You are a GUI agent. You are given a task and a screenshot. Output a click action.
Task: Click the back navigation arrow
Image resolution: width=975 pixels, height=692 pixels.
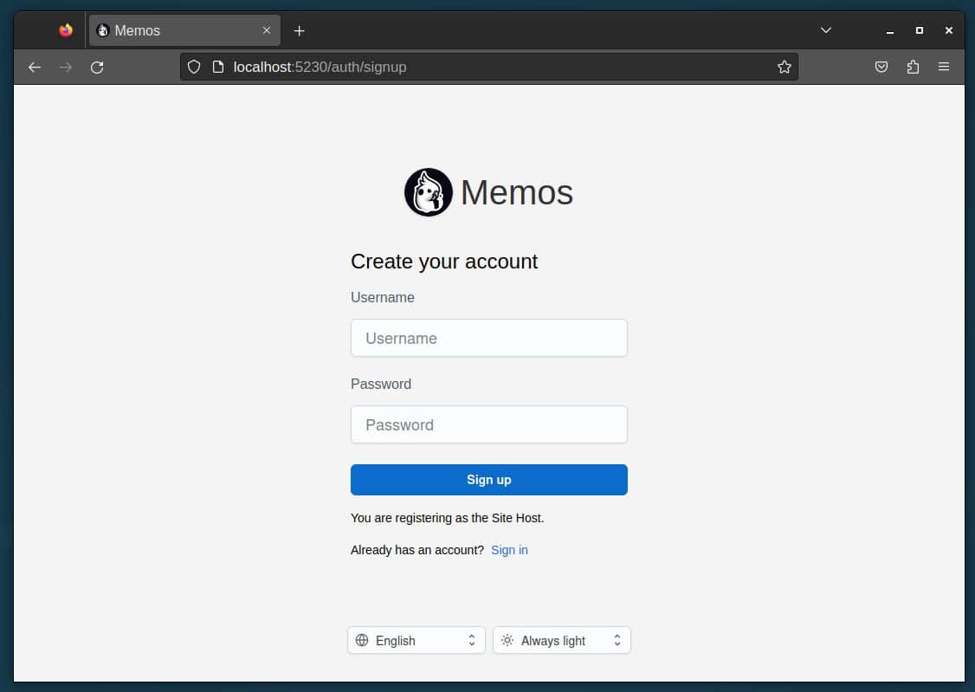click(x=34, y=67)
